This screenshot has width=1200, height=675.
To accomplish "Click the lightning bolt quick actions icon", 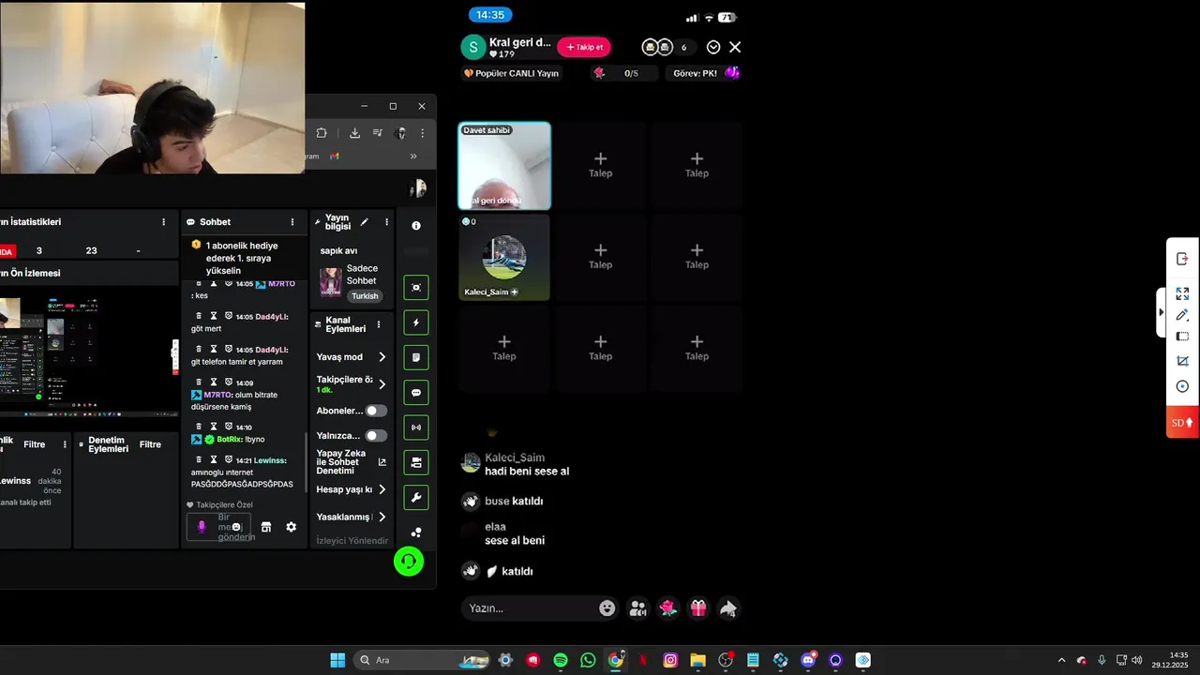I will 416,322.
